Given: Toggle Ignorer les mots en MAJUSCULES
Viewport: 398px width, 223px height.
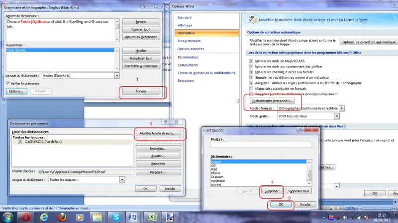Looking at the screenshot, I should click(x=251, y=61).
